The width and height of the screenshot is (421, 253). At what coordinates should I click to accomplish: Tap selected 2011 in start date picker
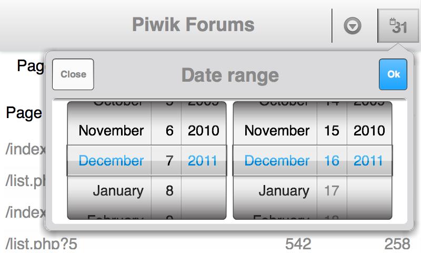203,161
